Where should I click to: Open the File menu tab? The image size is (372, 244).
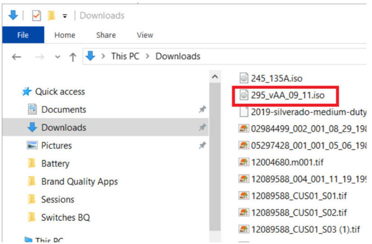click(23, 35)
